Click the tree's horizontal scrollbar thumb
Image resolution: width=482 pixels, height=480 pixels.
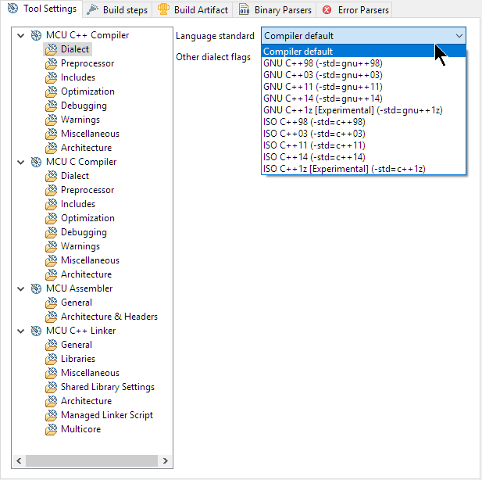[x=91, y=460]
